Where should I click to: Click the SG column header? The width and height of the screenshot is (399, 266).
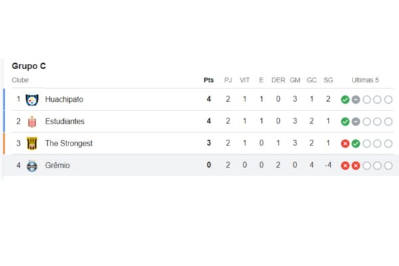[x=329, y=80]
